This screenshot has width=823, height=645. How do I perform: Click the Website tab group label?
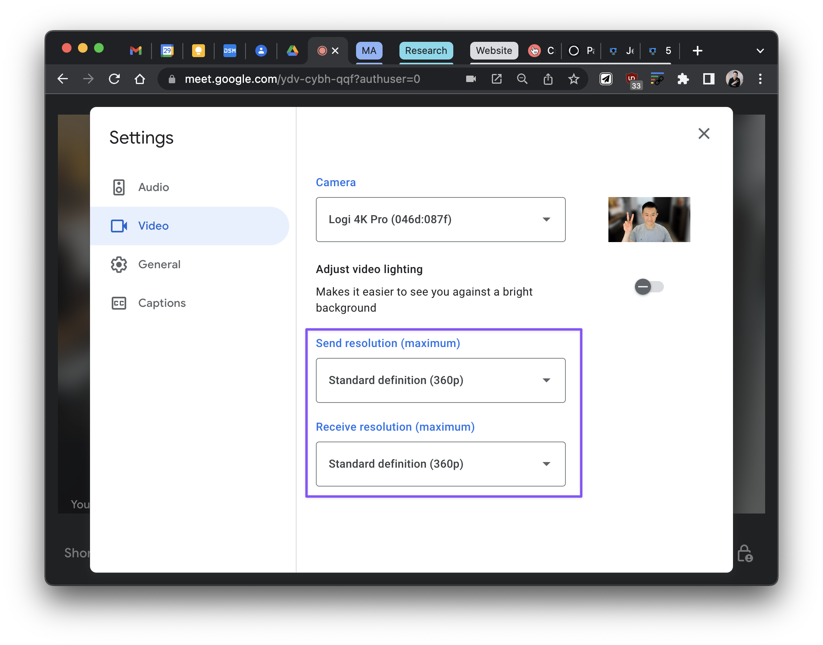[x=494, y=51]
